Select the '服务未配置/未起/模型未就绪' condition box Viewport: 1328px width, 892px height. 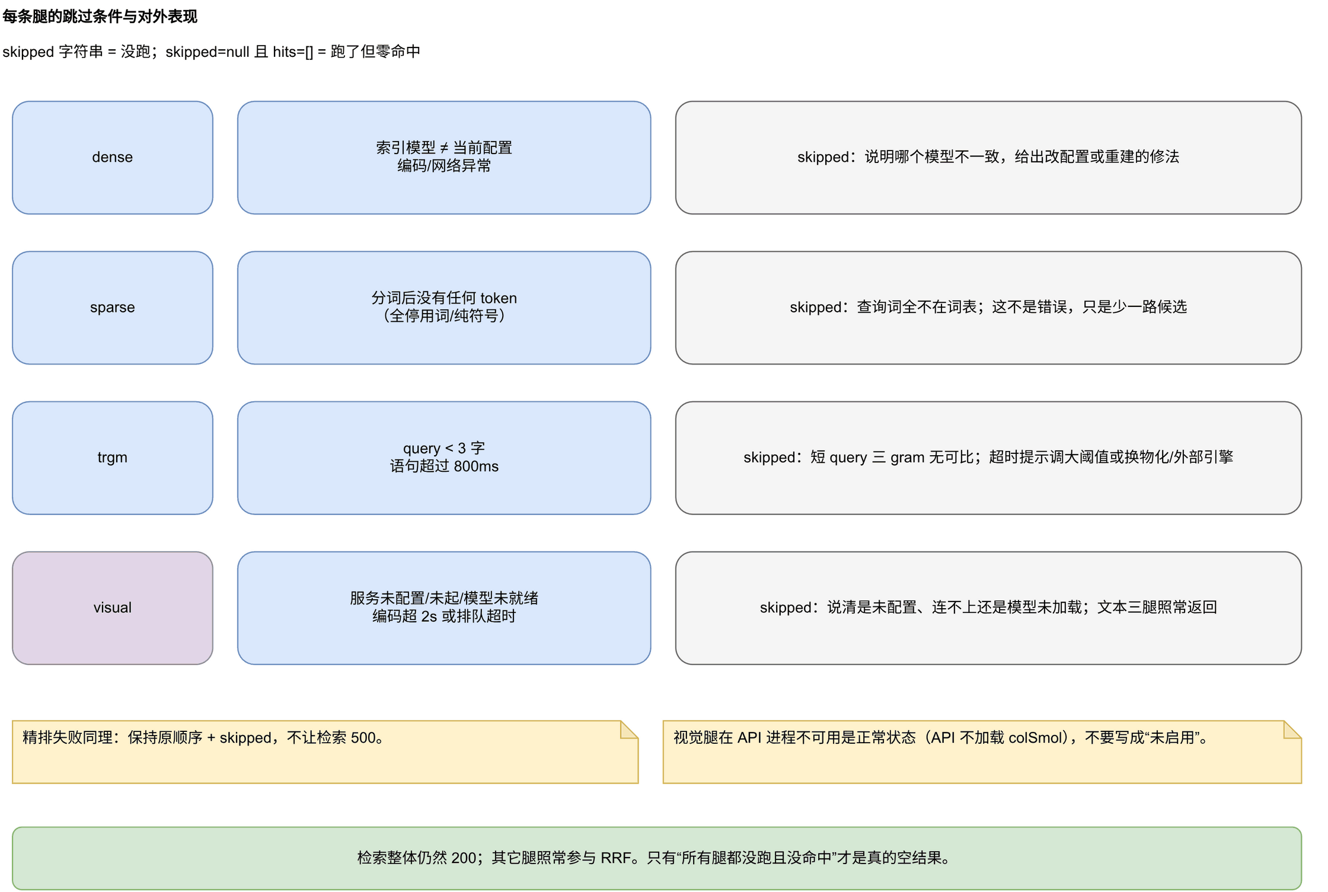coord(444,608)
